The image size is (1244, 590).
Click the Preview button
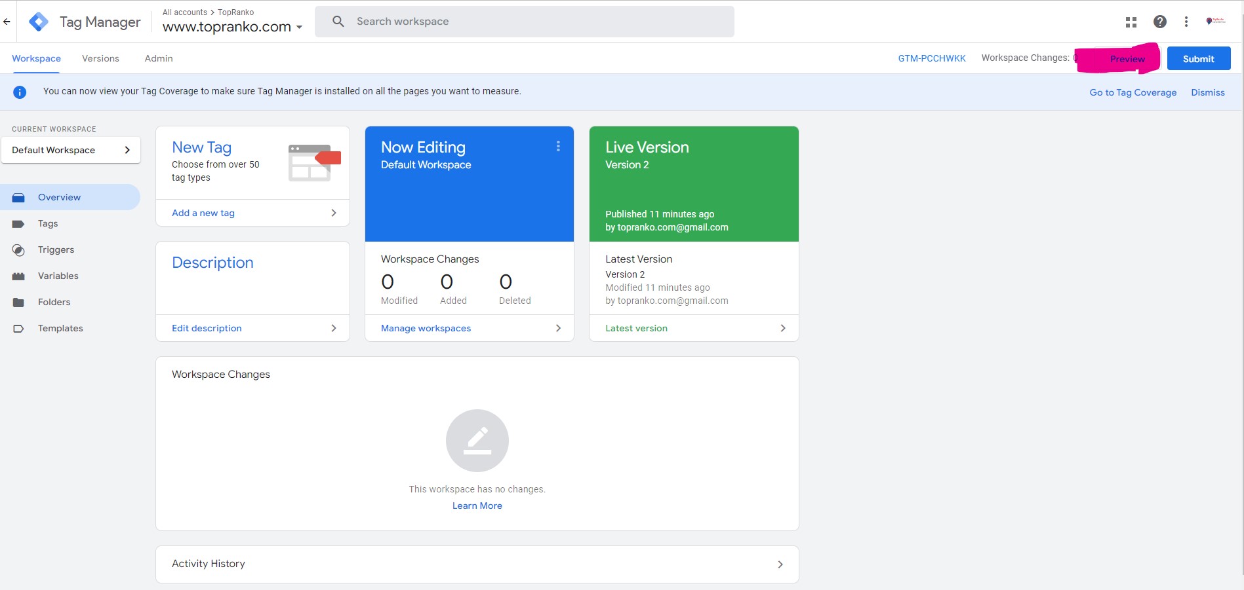[1127, 58]
